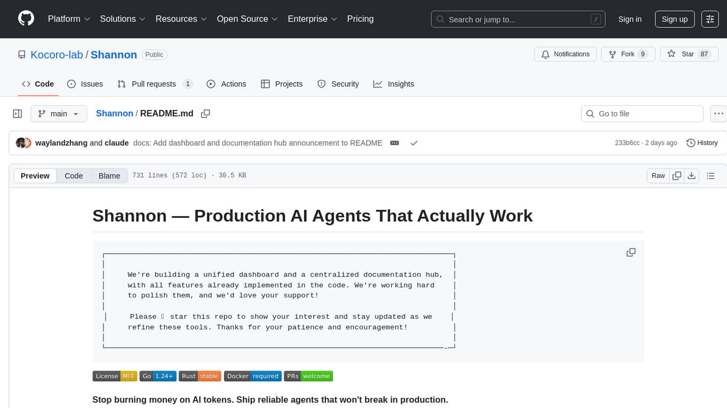This screenshot has width=727, height=408.
Task: Expand the Resources menu
Action: coord(181,19)
